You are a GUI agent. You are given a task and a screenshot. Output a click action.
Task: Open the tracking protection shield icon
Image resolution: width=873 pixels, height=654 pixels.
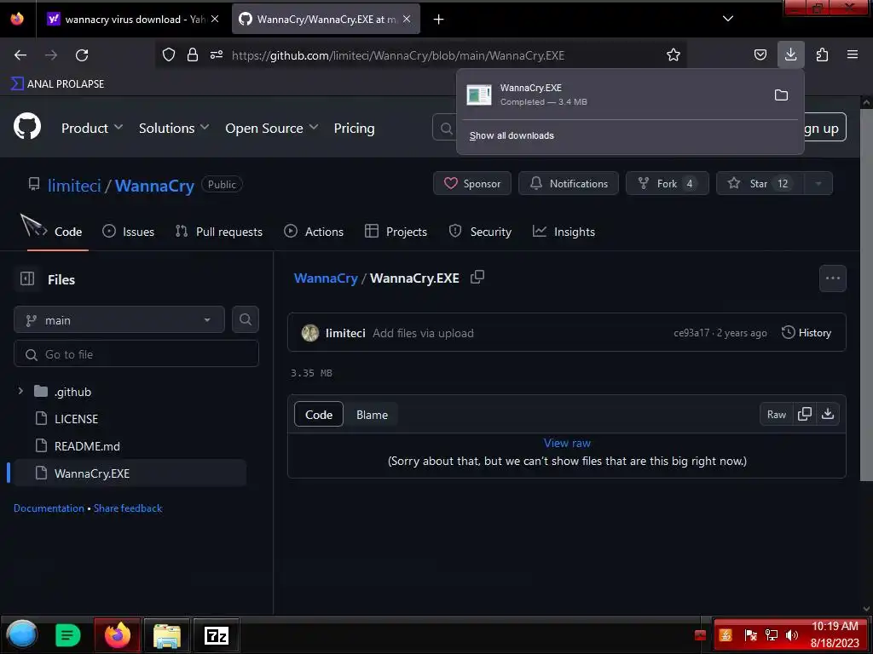click(169, 54)
